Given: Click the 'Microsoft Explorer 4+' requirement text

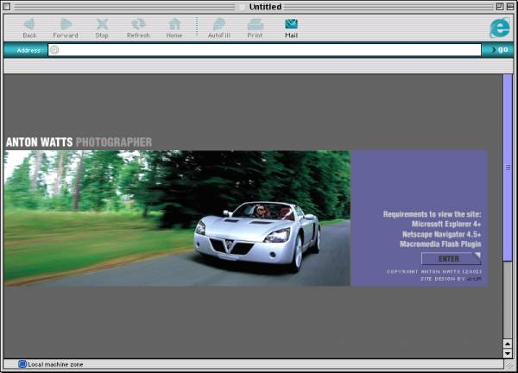Looking at the screenshot, I should point(446,224).
